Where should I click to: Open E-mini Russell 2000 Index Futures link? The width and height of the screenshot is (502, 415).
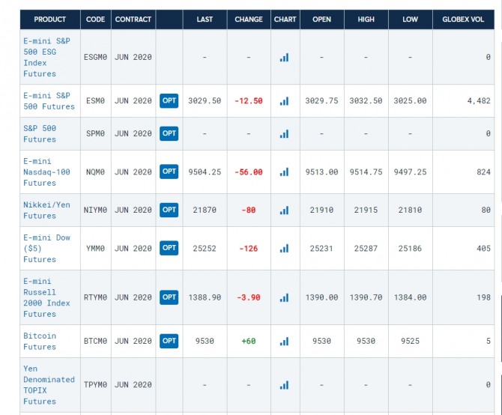click(46, 297)
